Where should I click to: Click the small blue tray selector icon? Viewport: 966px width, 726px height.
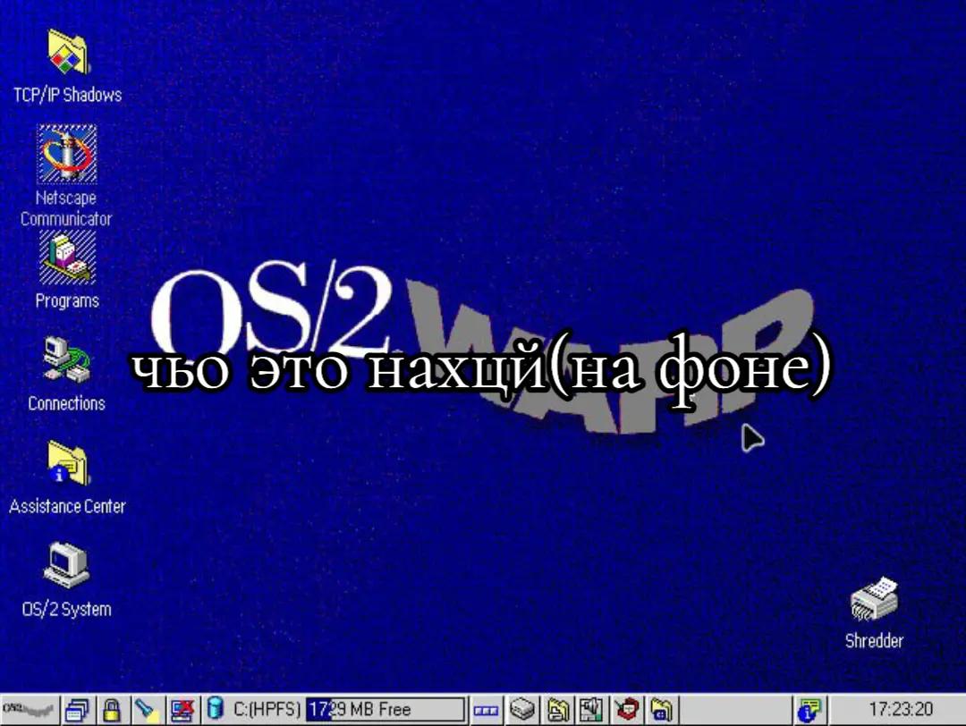point(486,711)
